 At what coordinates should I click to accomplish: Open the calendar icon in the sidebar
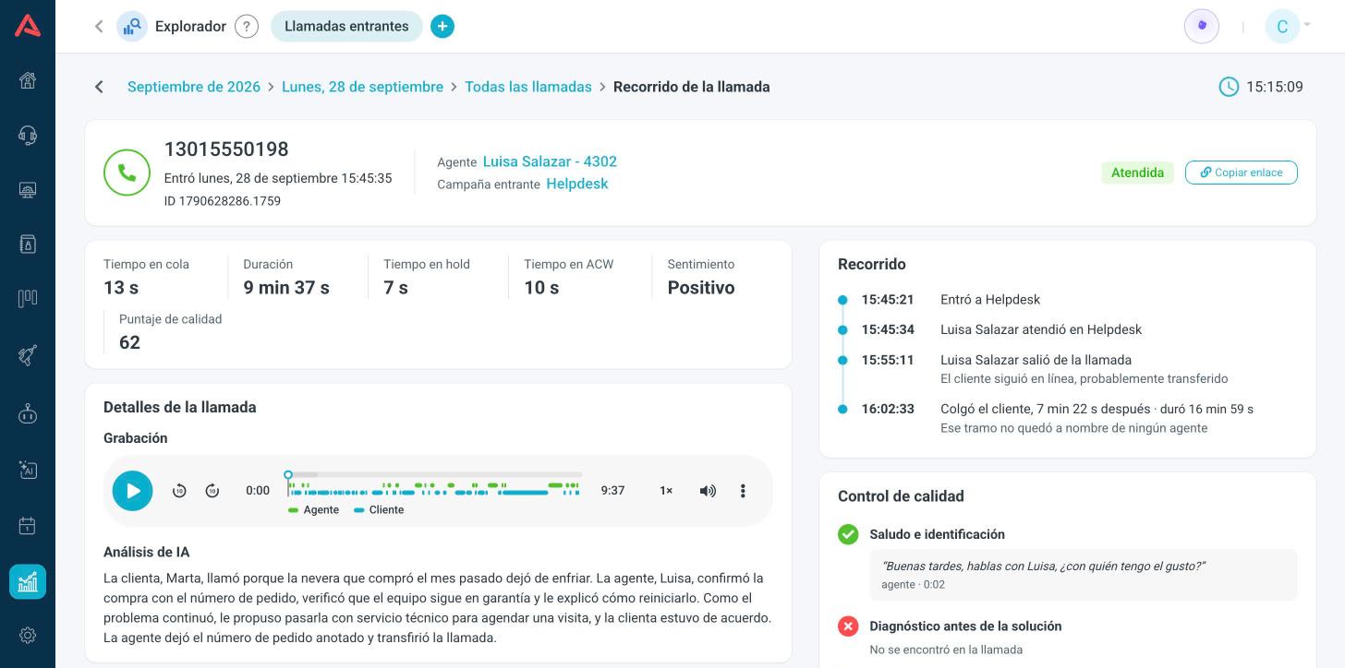[28, 526]
